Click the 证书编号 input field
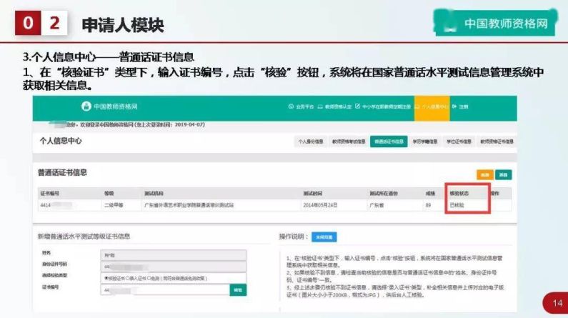Screen dimensions: 568x318 [166, 290]
